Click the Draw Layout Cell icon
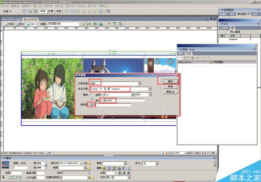The image size is (261, 182). [x=72, y=11]
